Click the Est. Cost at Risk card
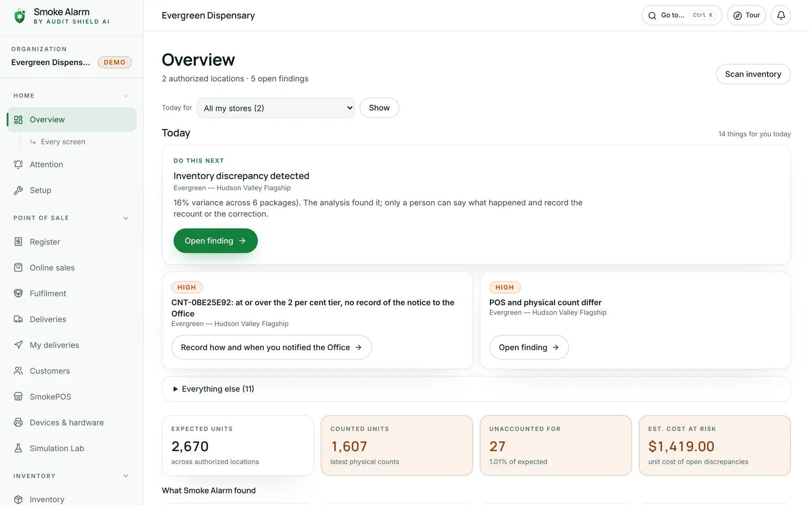The height and width of the screenshot is (505, 809). pos(715,445)
